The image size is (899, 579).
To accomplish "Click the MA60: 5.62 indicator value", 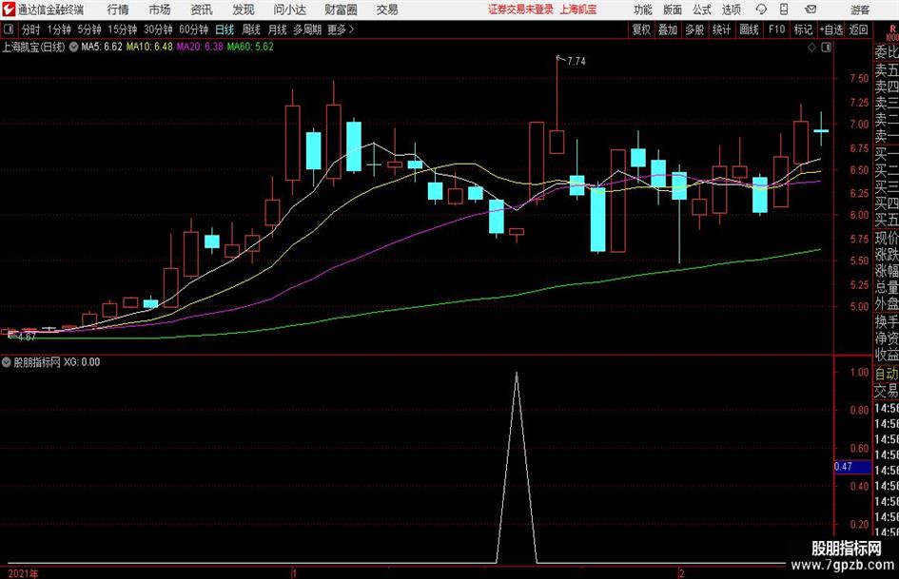I will (x=250, y=47).
